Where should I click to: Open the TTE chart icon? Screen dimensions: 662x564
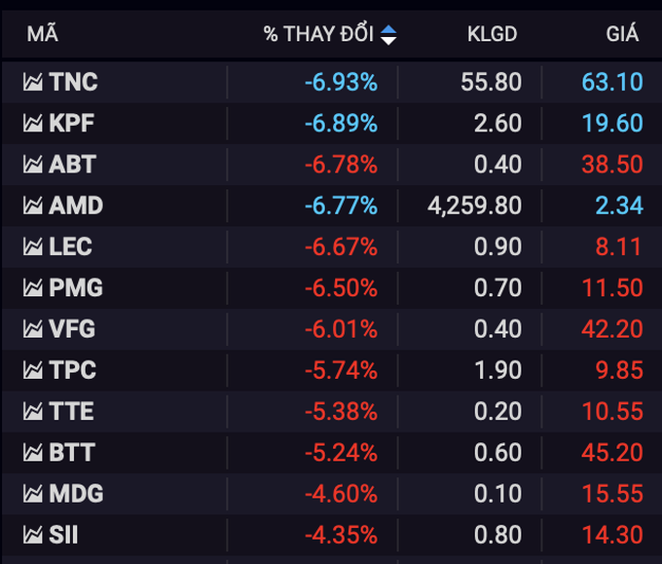point(34,411)
